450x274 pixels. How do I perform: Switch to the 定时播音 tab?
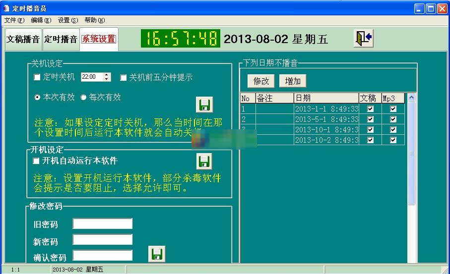61,39
